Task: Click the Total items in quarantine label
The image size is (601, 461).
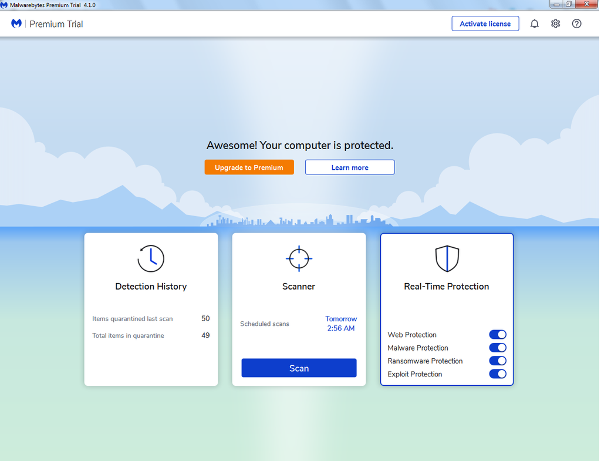Action: pos(128,335)
